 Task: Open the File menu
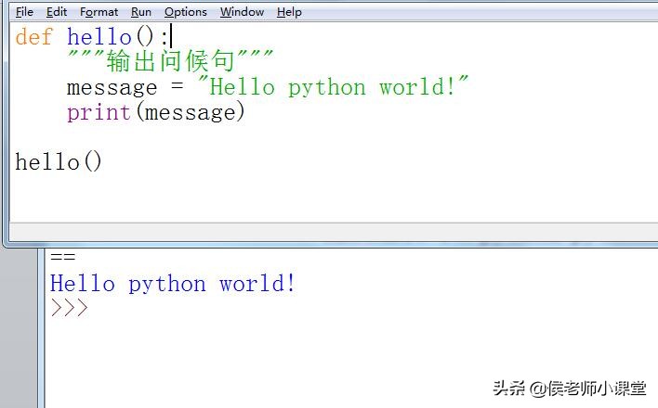tap(24, 12)
